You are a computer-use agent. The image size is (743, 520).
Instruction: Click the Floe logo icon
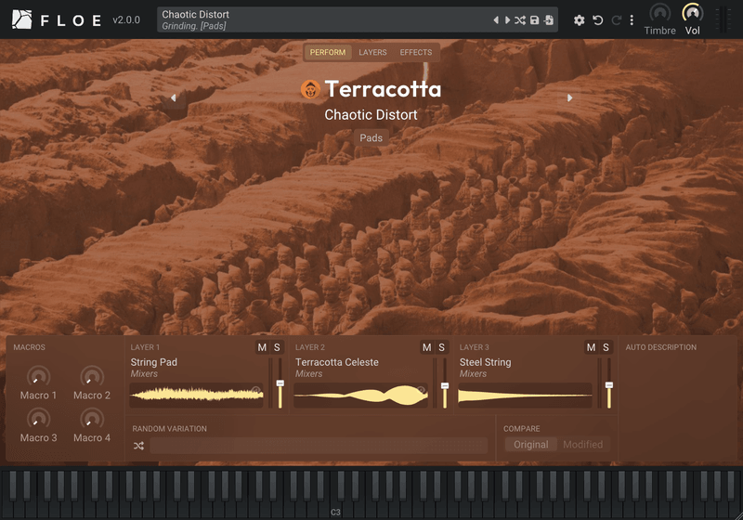(x=21, y=19)
